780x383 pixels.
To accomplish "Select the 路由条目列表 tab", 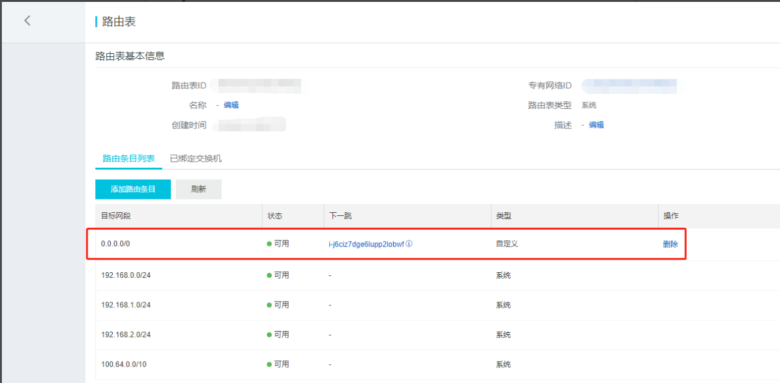I will 128,158.
